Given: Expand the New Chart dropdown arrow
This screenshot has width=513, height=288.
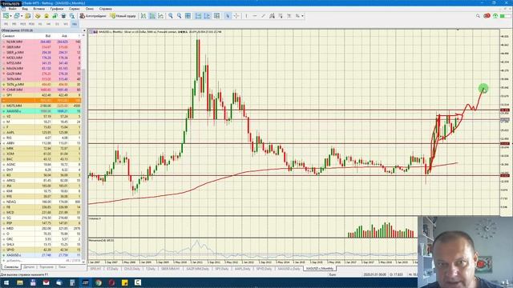Looking at the screenshot, I should pyautogui.click(x=10, y=16).
